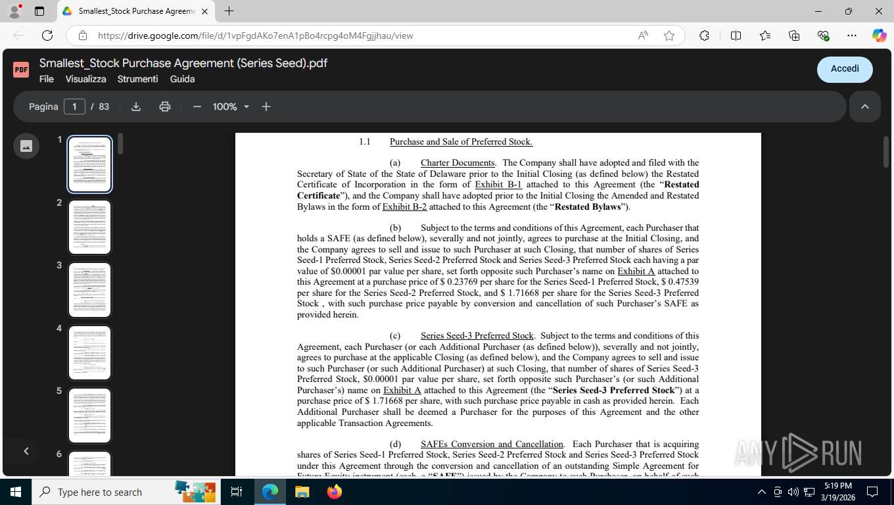Screen dimensions: 894x505
Task: Open browser extensions puzzle icon
Action: pos(704,36)
